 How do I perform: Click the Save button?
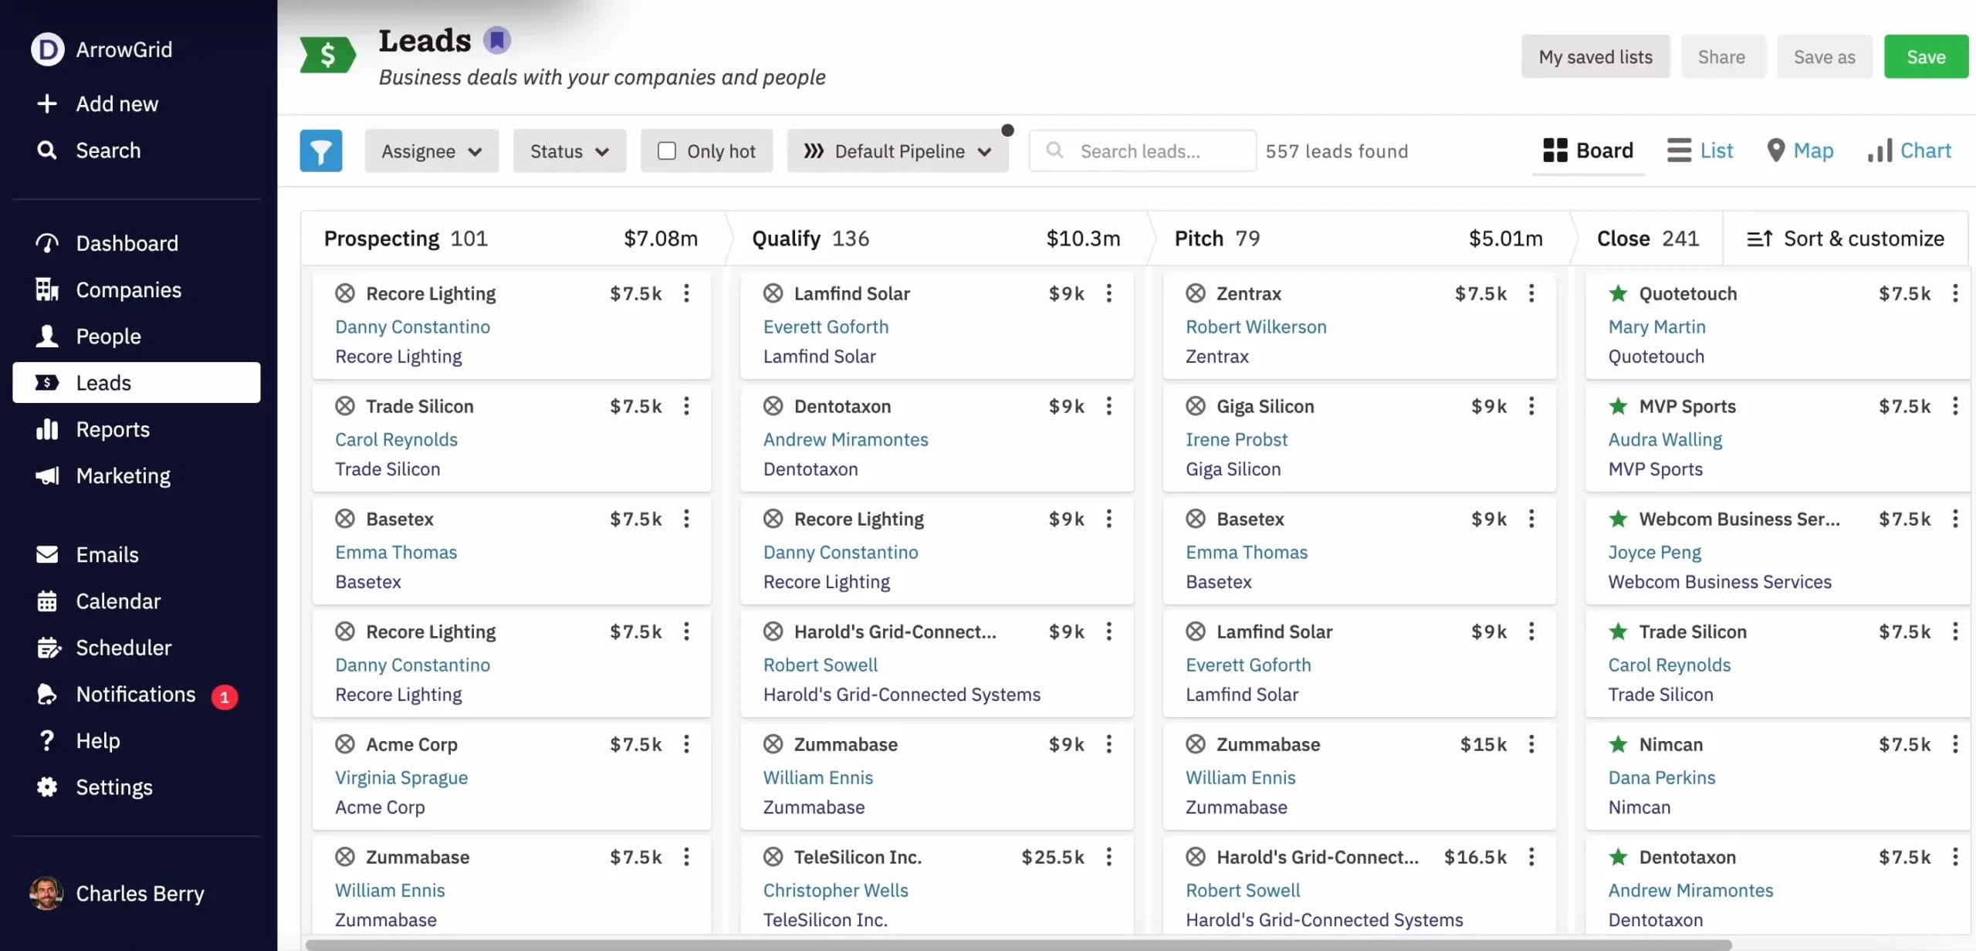1925,56
